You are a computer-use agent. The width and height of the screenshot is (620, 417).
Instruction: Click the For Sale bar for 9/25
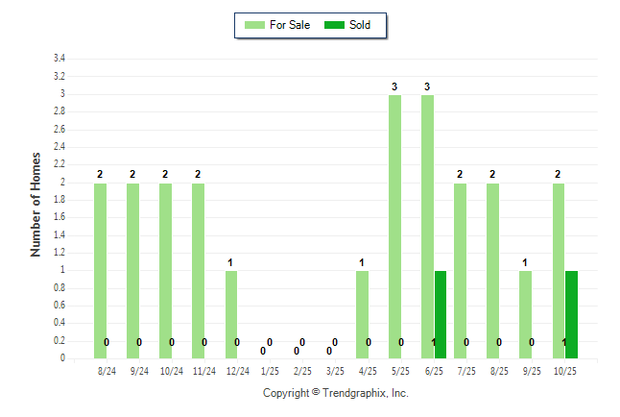(x=525, y=314)
